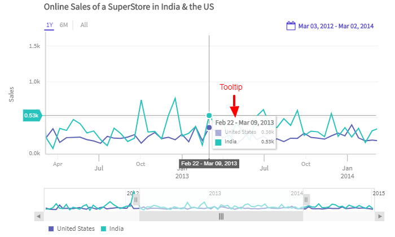Click the right navigator window handle
This screenshot has width=395, height=237.
click(x=306, y=200)
